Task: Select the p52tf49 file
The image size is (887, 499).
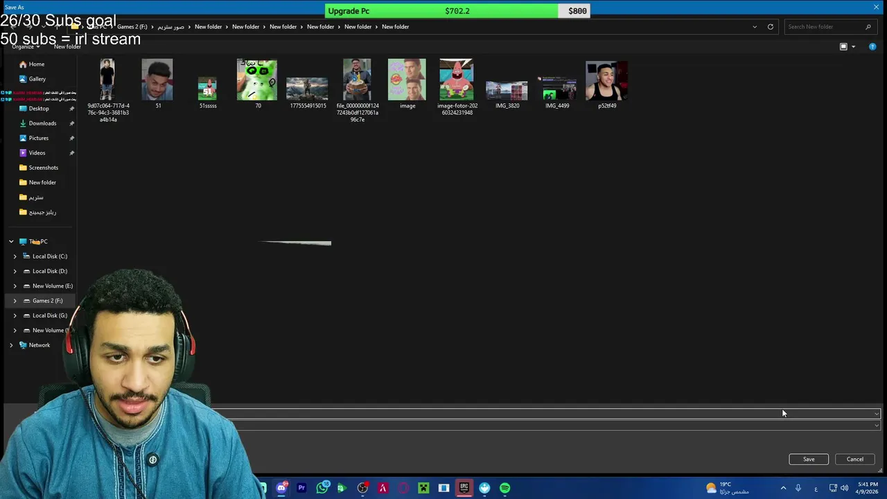Action: click(x=607, y=84)
